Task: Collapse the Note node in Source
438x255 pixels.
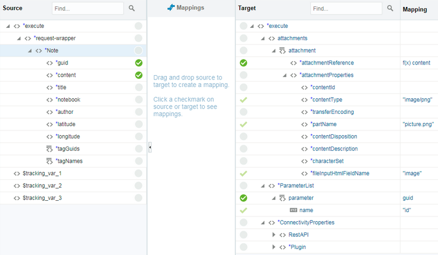Action: pos(30,50)
